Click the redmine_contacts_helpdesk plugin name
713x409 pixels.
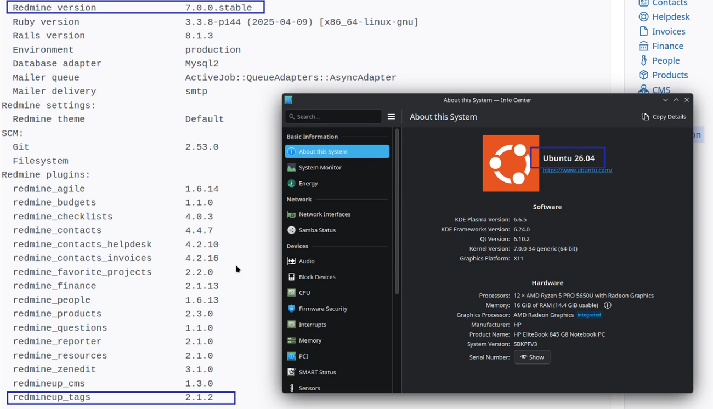click(82, 245)
